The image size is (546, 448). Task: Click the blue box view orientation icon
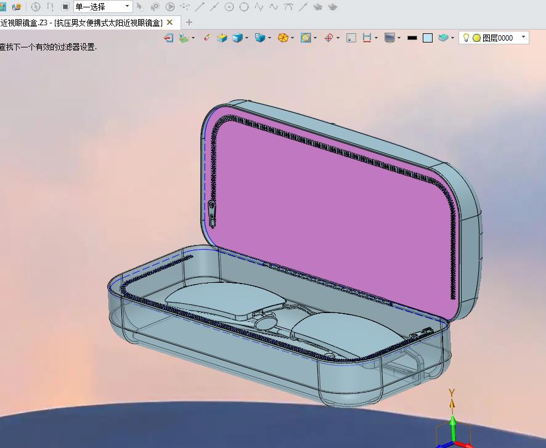pos(260,38)
